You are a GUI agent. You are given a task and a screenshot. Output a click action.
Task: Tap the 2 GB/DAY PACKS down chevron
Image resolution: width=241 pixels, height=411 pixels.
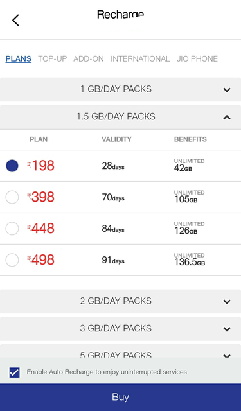tap(227, 302)
